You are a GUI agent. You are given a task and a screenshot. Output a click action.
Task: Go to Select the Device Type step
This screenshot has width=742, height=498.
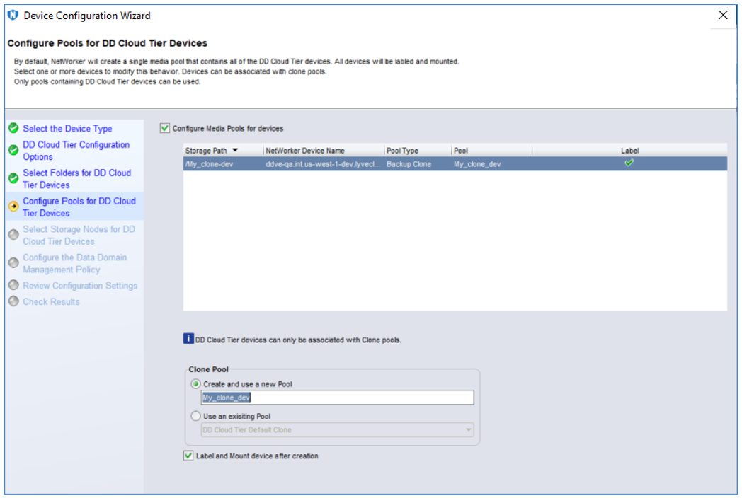click(67, 128)
